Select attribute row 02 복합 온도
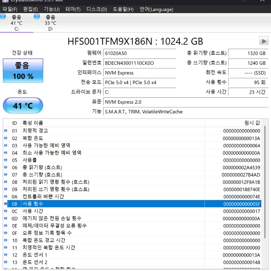This screenshot has height=271, width=271. [x=132, y=138]
